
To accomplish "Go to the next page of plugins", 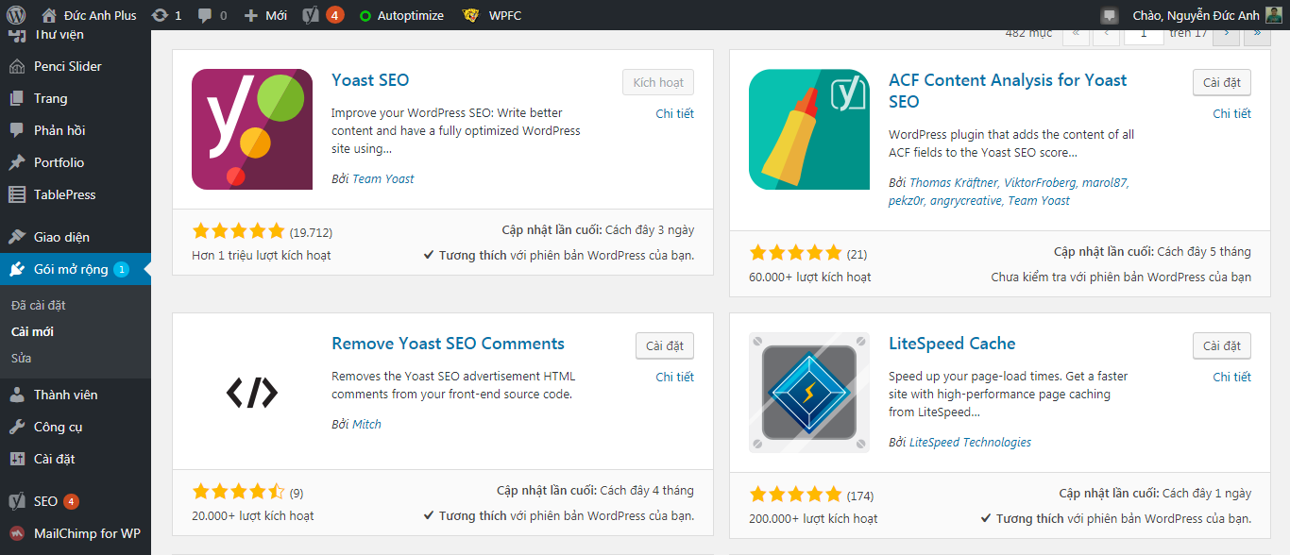I will click(1226, 33).
